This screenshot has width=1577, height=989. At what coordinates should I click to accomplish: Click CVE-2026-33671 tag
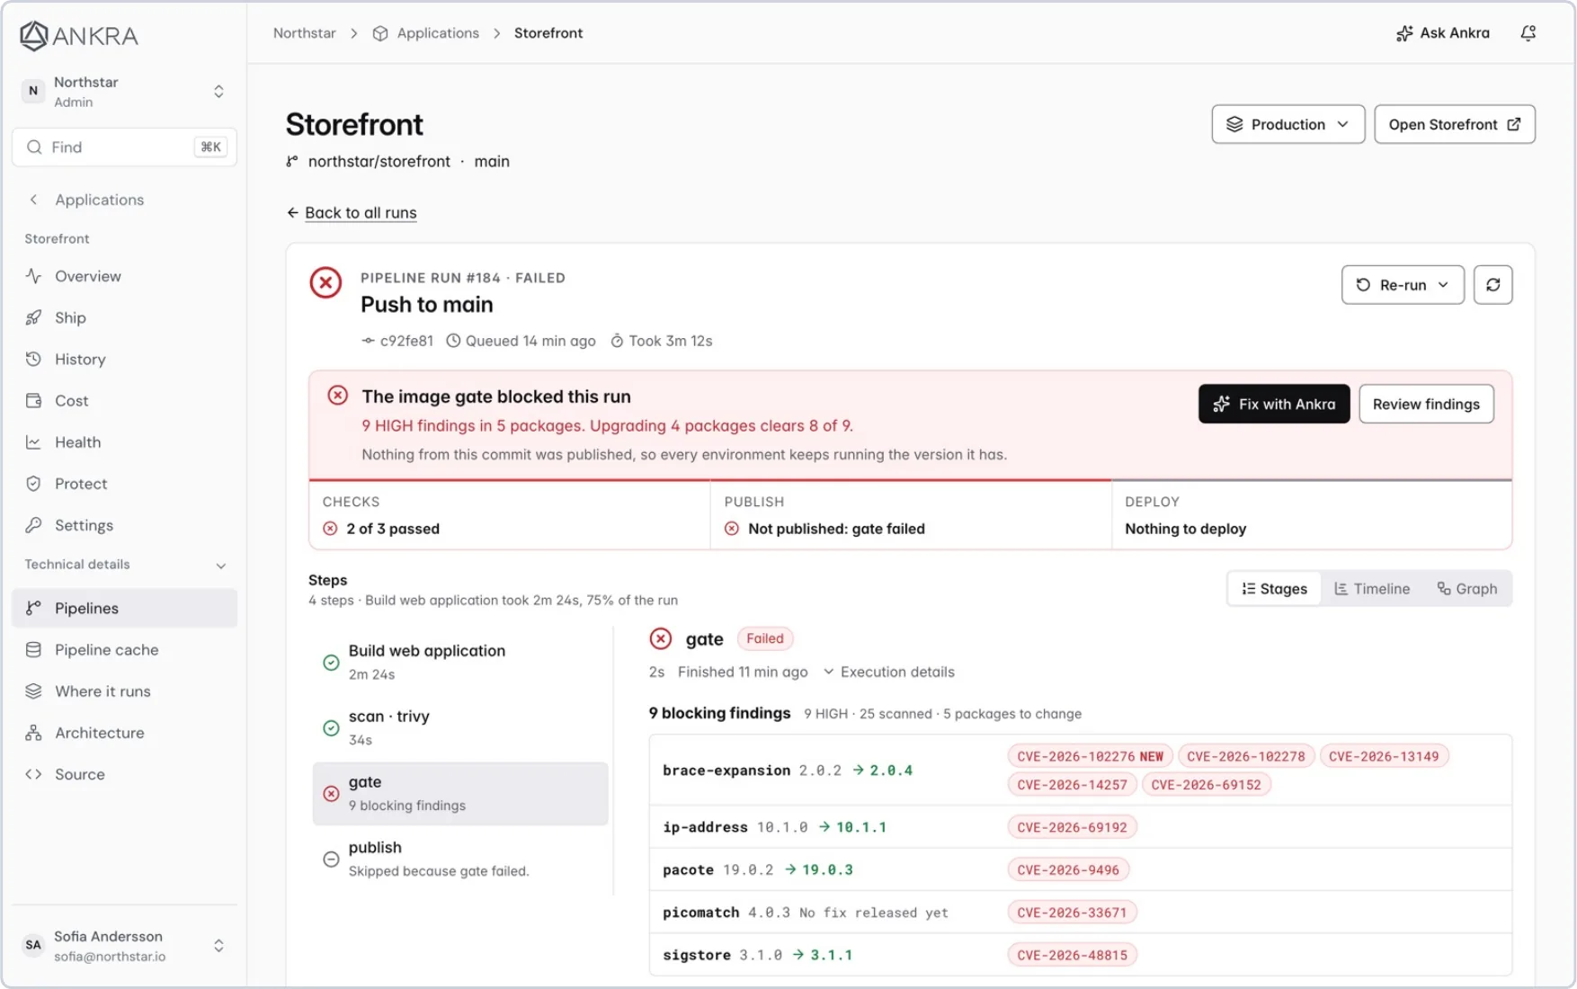point(1072,913)
